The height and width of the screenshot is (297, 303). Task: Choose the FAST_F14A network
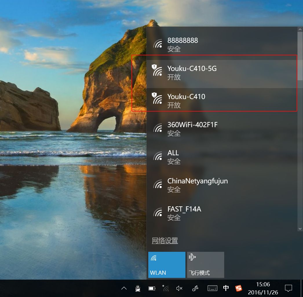click(x=222, y=214)
